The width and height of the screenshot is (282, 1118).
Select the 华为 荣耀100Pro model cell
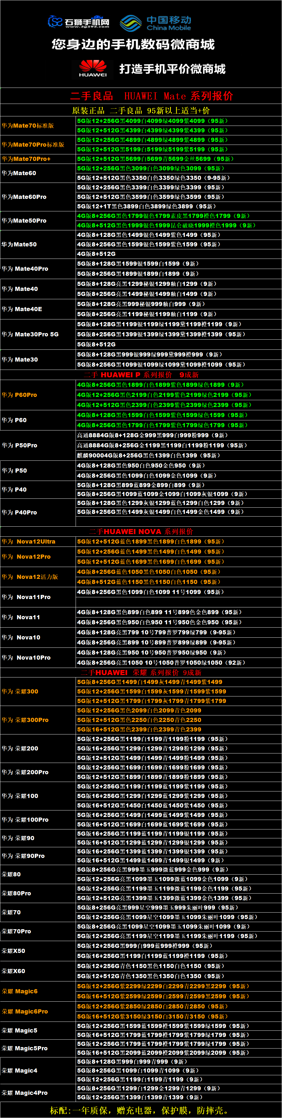[38, 819]
